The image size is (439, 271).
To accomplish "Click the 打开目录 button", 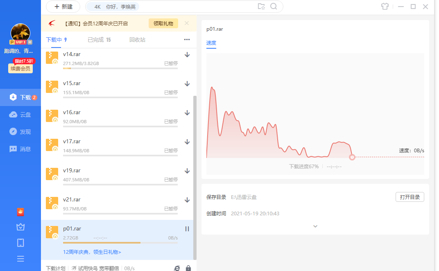I will coord(410,197).
